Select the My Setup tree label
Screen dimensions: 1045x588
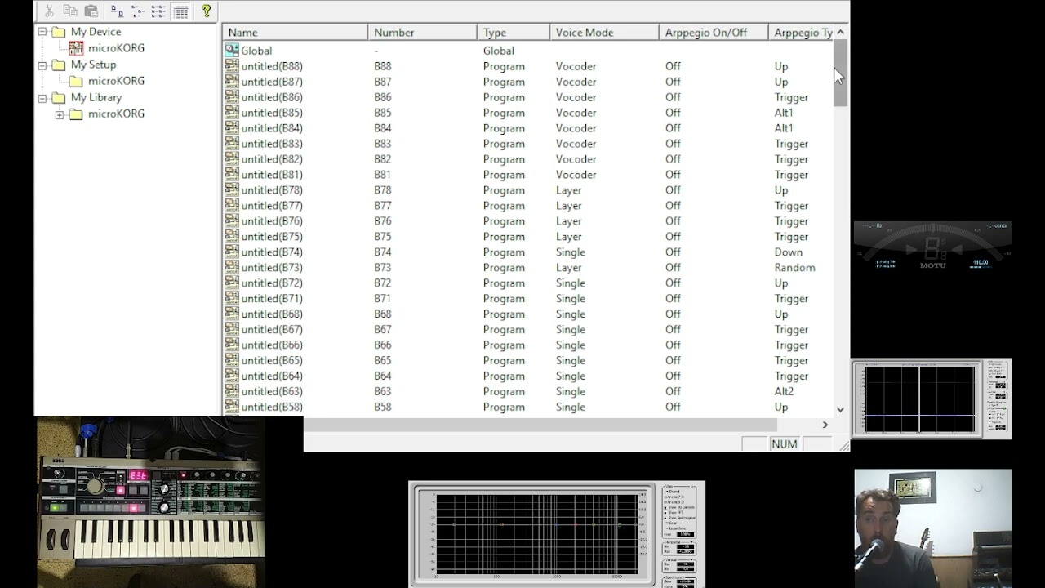click(x=93, y=65)
